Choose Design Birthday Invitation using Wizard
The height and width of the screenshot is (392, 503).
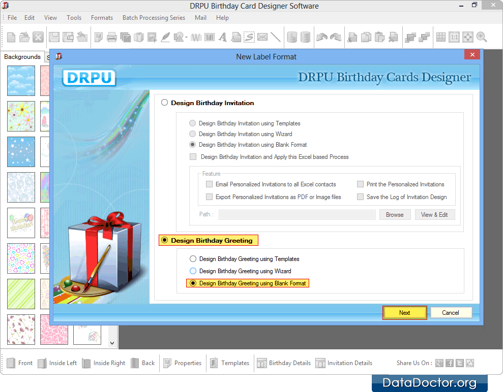[x=192, y=134]
